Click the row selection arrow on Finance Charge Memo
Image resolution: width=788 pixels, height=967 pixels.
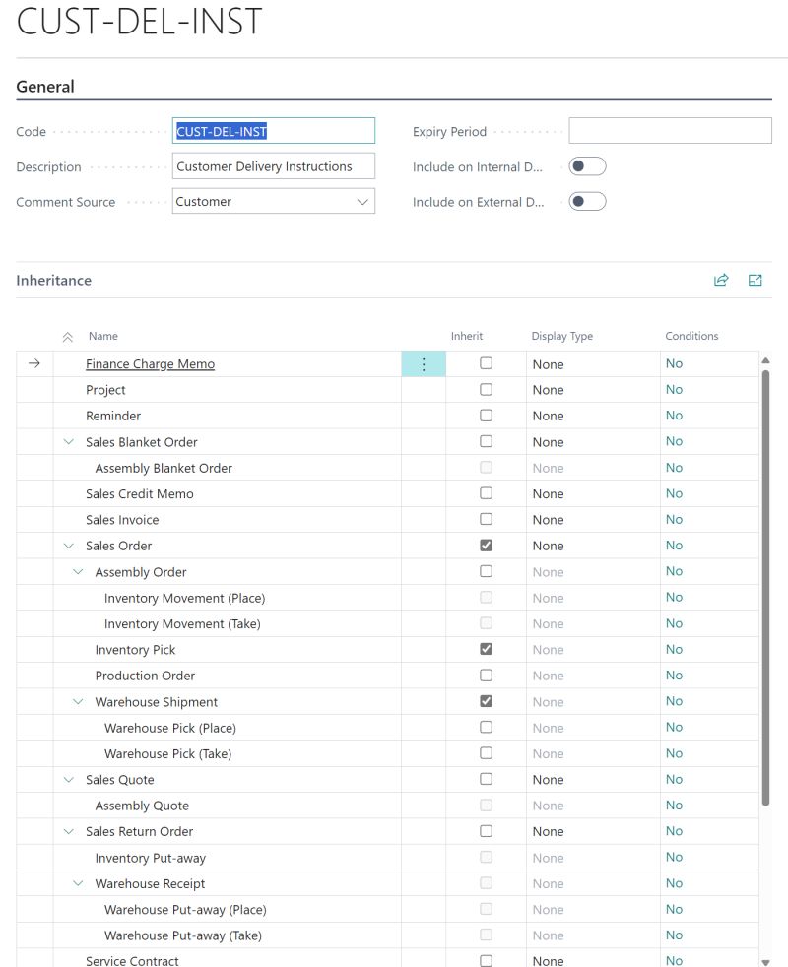click(33, 363)
